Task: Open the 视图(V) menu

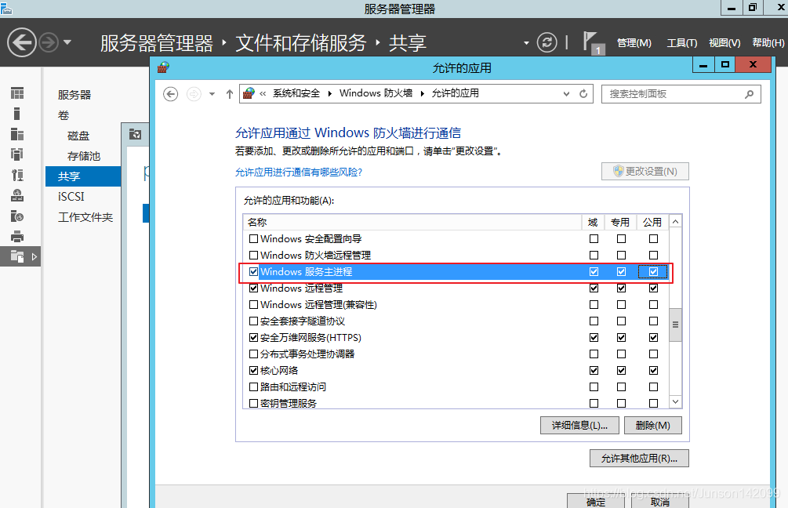Action: [724, 42]
